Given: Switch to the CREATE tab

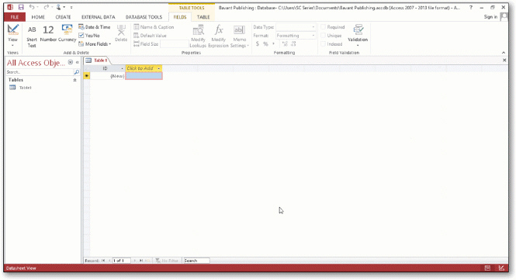Looking at the screenshot, I should (x=63, y=17).
